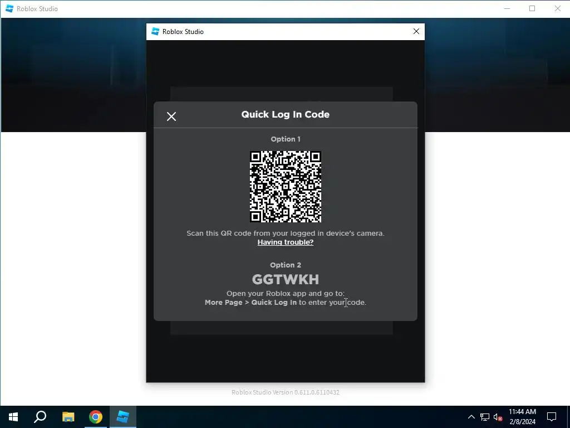This screenshot has height=428, width=570.
Task: Click the Quick Log In Code heading
Action: 286,114
